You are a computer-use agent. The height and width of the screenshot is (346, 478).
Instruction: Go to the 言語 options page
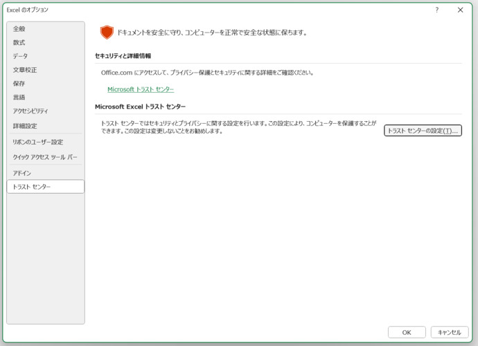(46, 97)
